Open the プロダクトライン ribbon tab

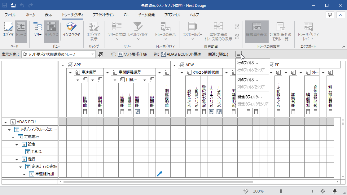point(103,15)
